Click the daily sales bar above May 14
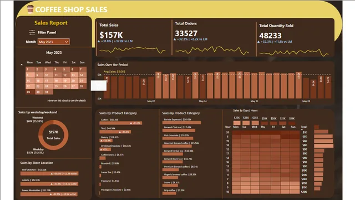The image size is (355, 200). pyautogui.click(x=202, y=86)
